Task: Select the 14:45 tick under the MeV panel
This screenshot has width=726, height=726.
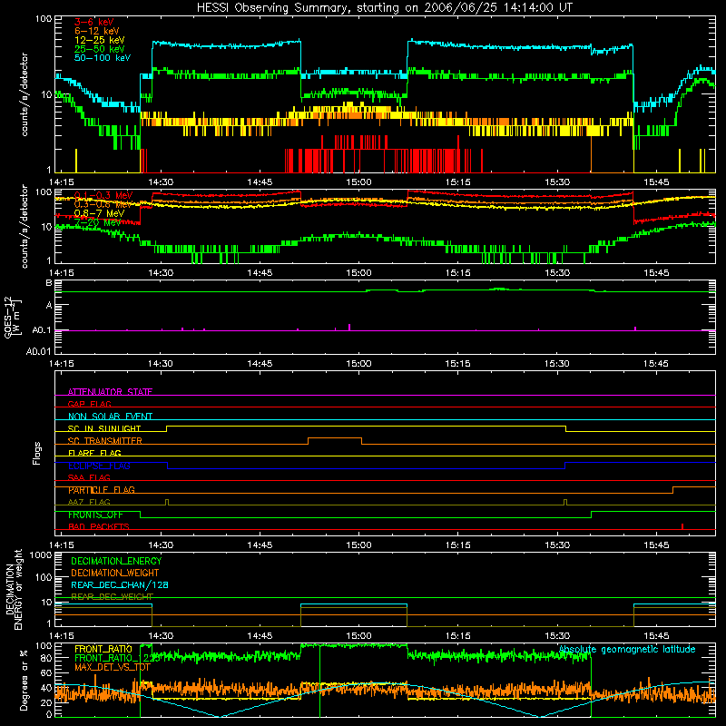Action: coord(260,273)
